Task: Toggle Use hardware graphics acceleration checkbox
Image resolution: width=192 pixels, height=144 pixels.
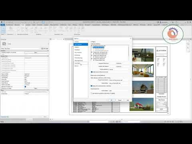Action: [92, 93]
